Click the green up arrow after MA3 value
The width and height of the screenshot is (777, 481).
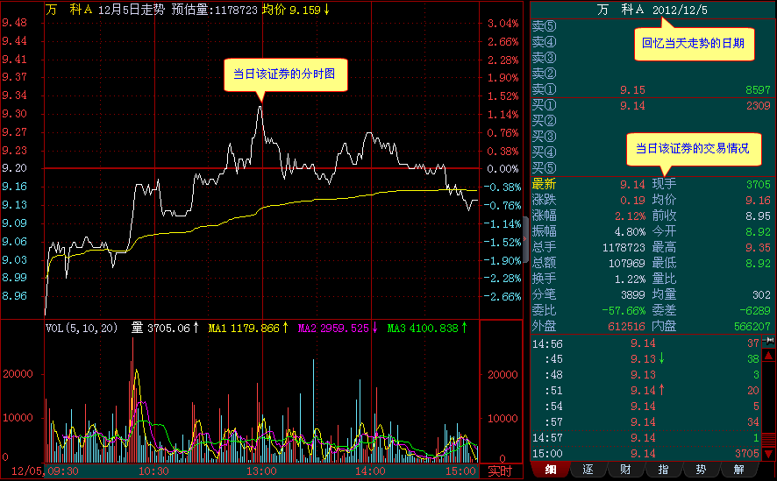[x=464, y=329]
